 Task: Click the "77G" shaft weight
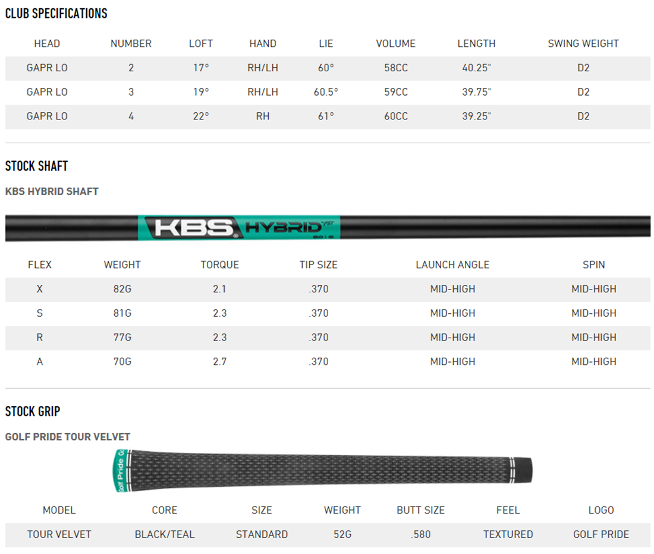point(122,338)
